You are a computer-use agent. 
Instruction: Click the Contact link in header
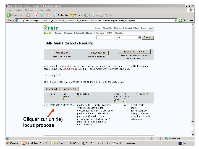point(128,28)
